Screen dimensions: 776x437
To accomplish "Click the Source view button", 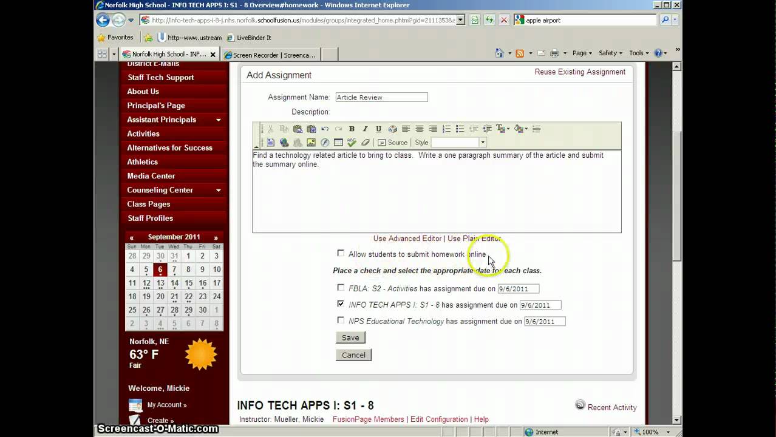I will (x=393, y=143).
